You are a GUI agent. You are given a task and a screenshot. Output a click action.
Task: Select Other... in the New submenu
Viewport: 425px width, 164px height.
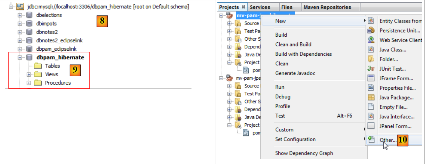tap(388, 140)
